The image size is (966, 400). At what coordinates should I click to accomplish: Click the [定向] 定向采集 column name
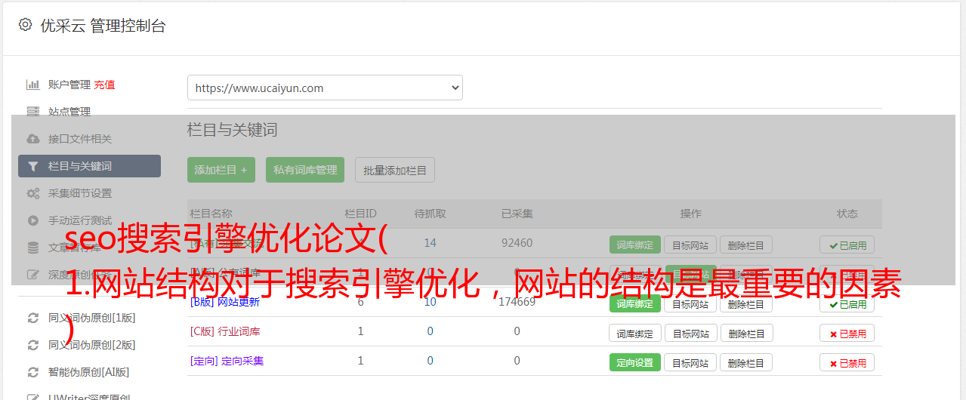(x=227, y=361)
